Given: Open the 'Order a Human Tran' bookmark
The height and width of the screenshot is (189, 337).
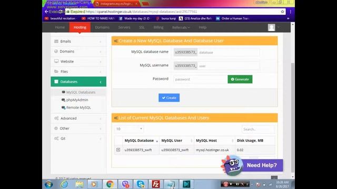Looking at the screenshot, I should 232,18.
